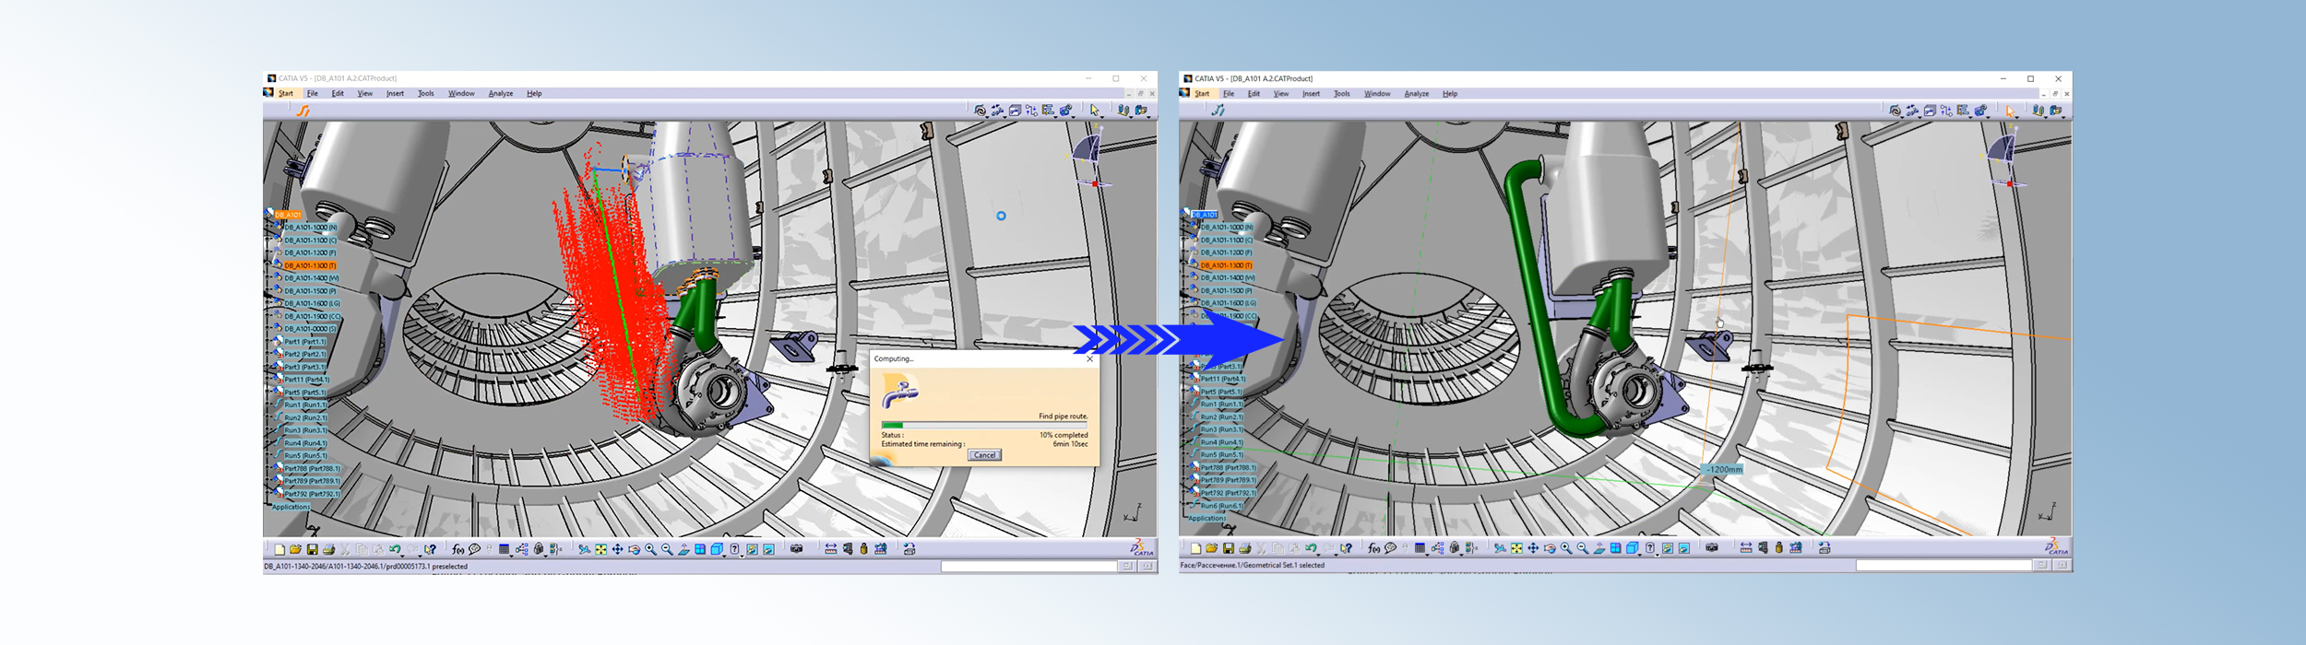Click Print icon in right window toolbar
The width and height of the screenshot is (2306, 645).
pos(1244,548)
